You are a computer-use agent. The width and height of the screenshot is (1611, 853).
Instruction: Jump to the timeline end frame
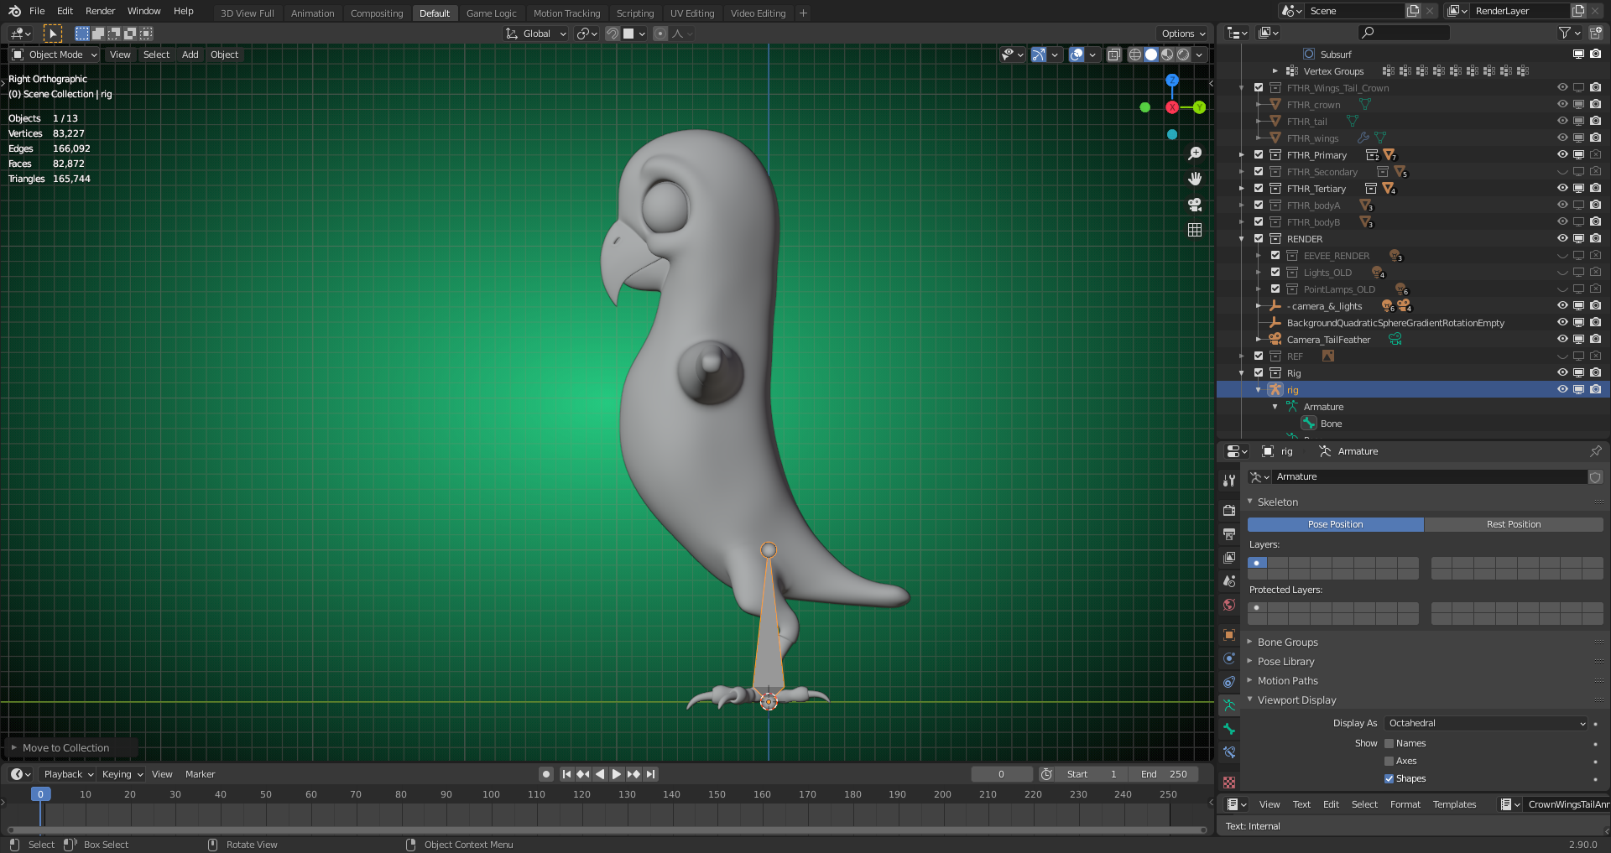tap(650, 774)
